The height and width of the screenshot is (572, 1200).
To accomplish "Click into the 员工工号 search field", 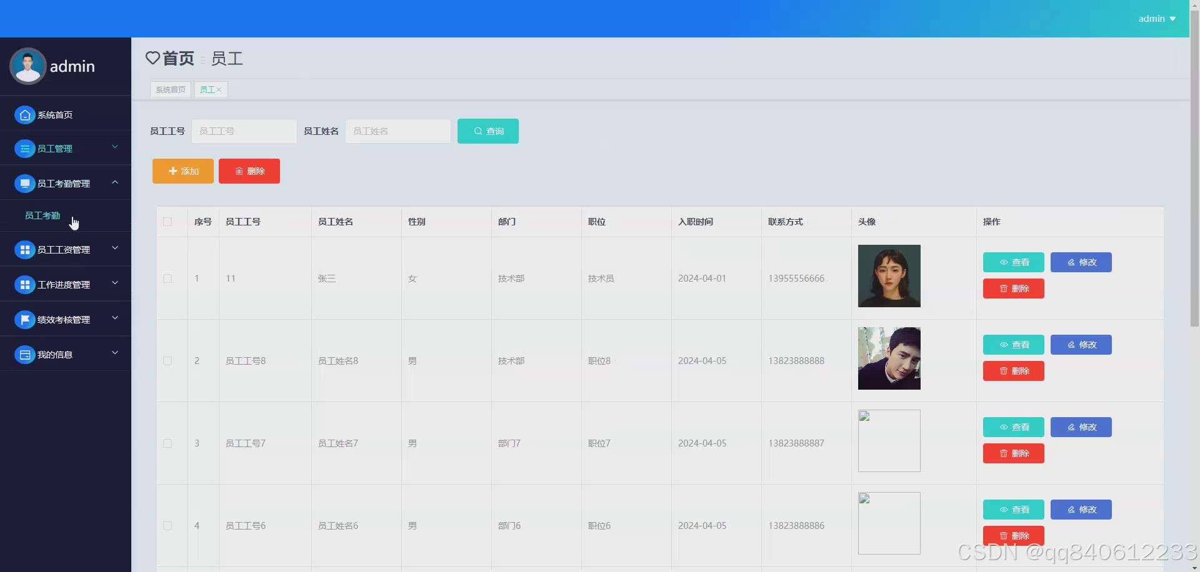I will point(244,131).
